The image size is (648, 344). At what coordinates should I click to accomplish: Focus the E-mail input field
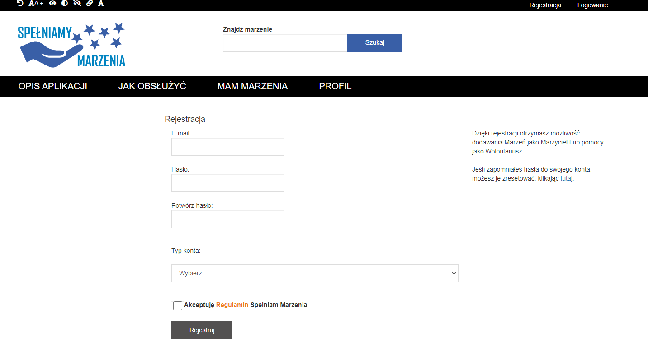(x=228, y=147)
